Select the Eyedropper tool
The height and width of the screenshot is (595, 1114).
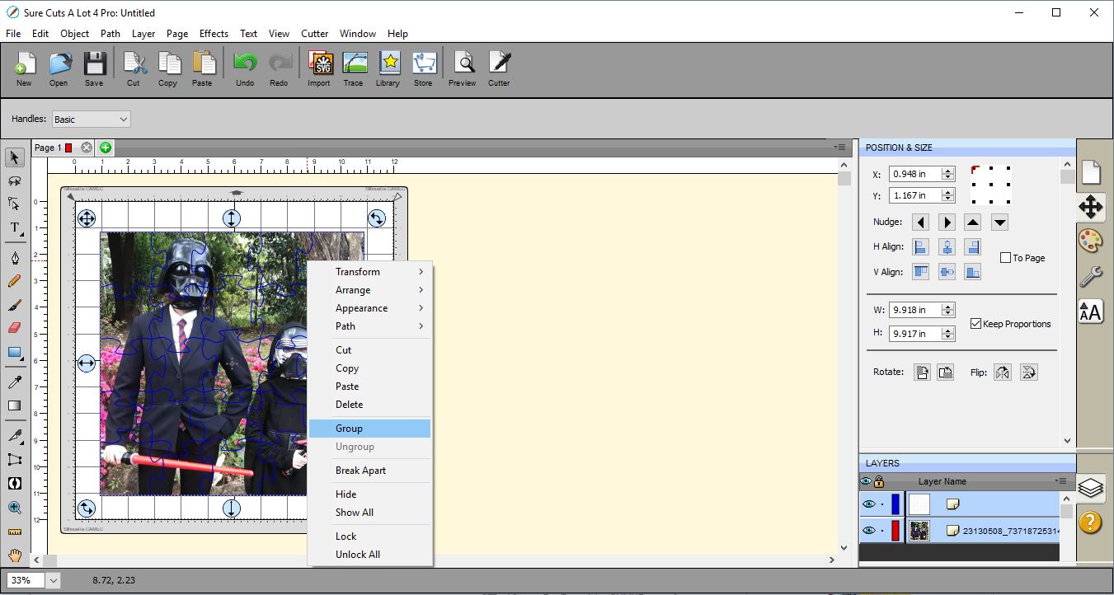14,382
